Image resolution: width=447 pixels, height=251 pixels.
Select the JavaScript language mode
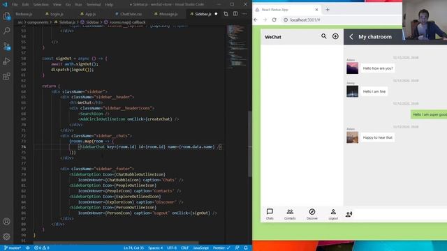pos(201,248)
